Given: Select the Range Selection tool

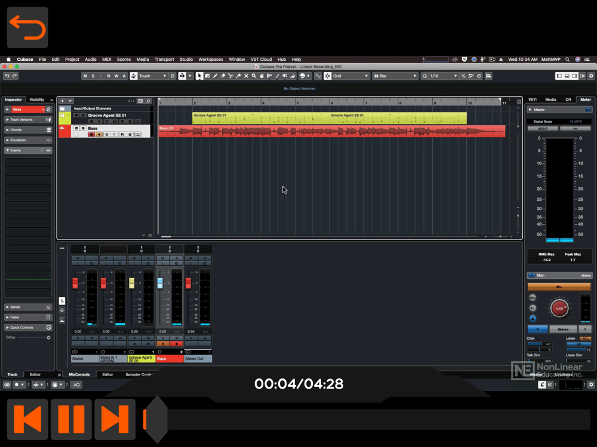Looking at the screenshot, I should point(207,76).
